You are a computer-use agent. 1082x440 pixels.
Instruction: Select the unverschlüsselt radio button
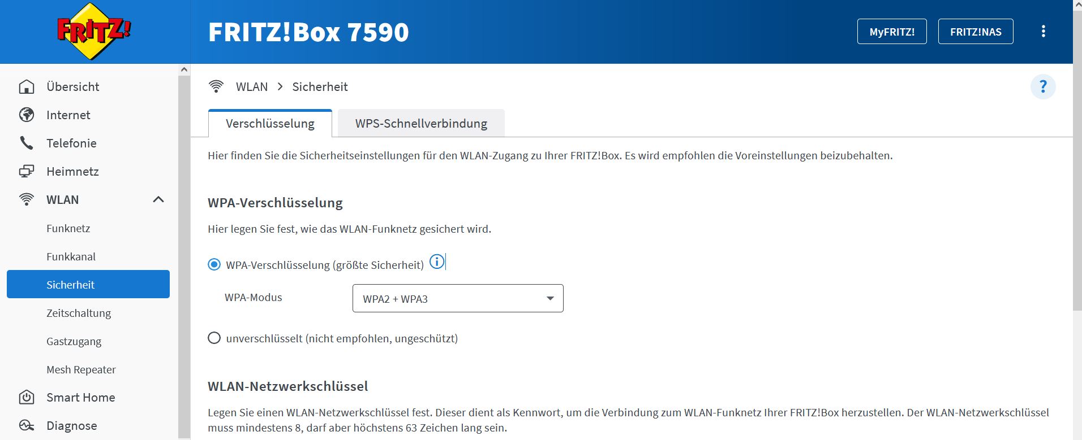click(214, 338)
